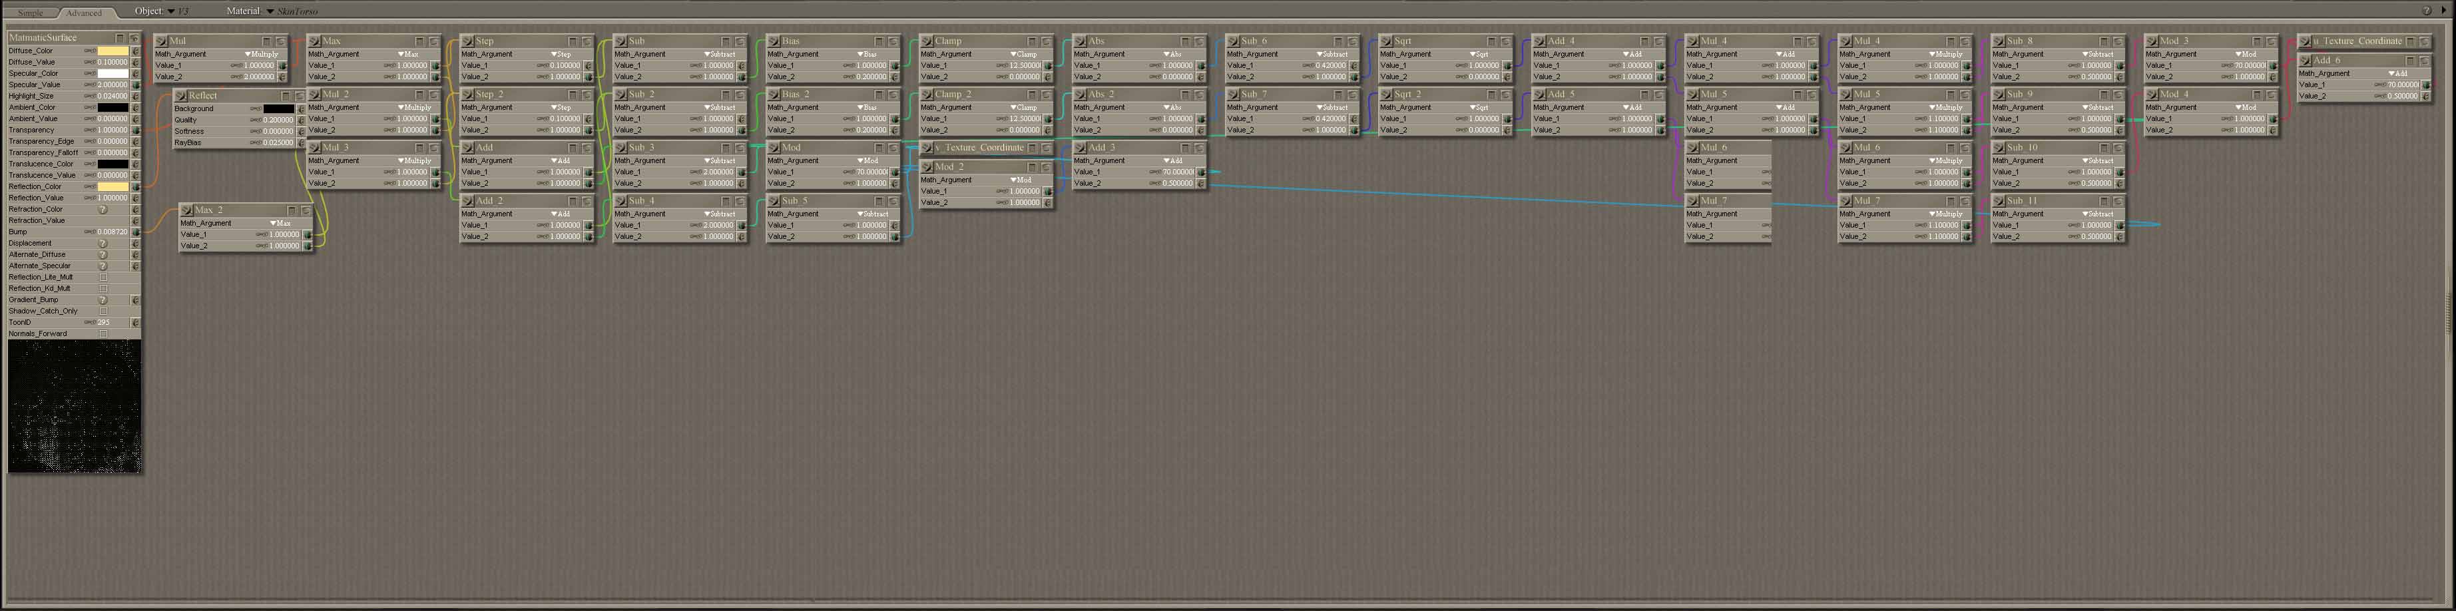Viewport: 2456px width, 611px height.
Task: Toggle the Reflection_Kd_Mult checkbox
Action: click(103, 289)
